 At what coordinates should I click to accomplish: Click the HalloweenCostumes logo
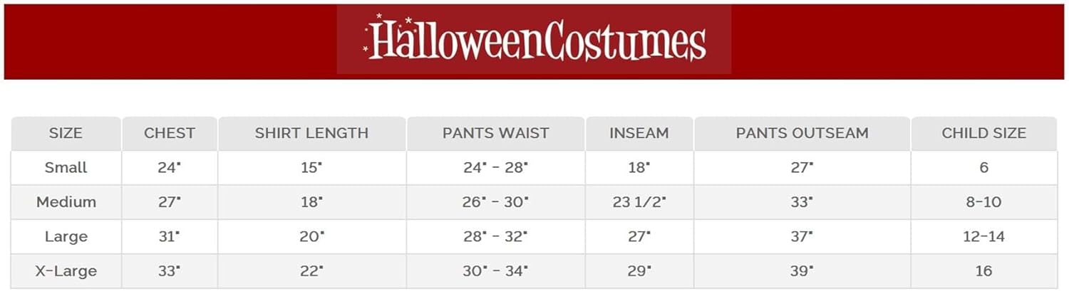[534, 40]
